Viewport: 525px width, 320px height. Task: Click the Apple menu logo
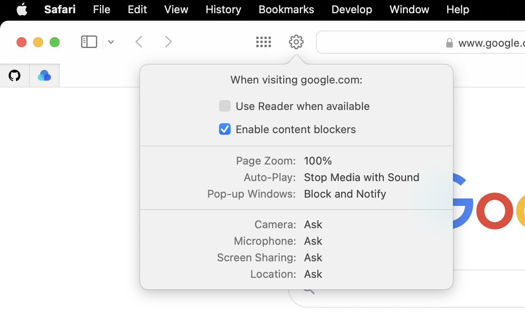point(22,9)
